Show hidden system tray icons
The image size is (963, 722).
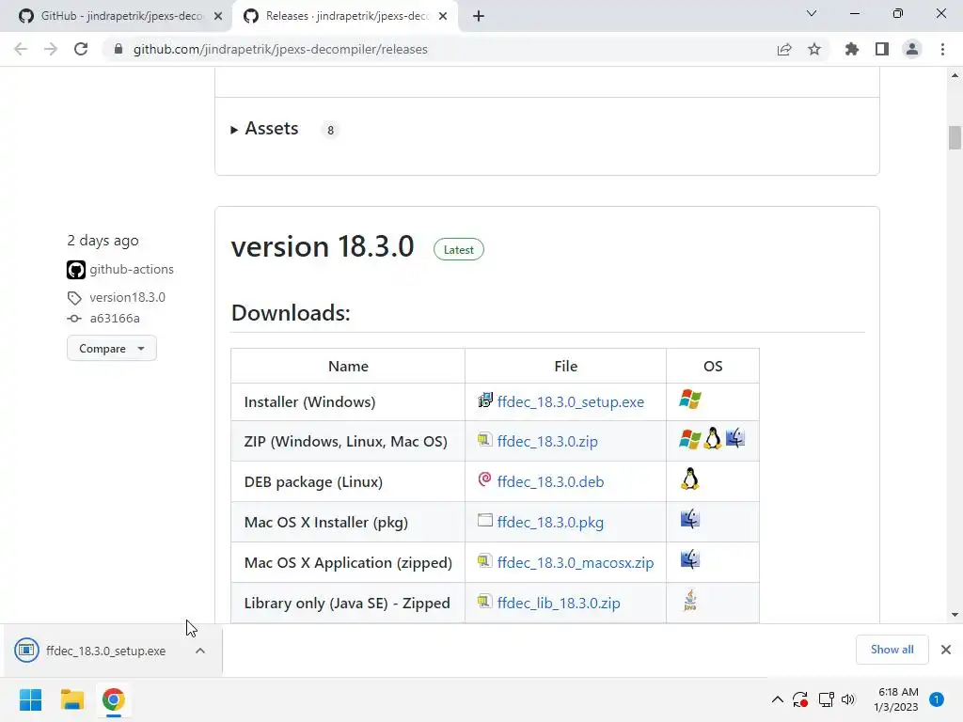coord(778,699)
